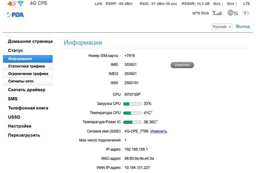
Task: Click the download speed 0b/s indicator
Action: (218, 4)
